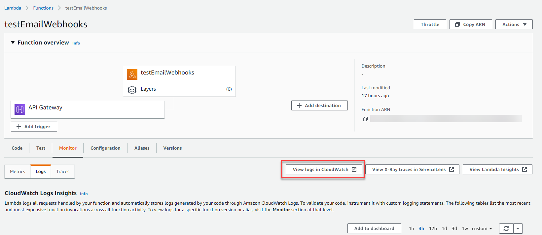Select 3h time range
The width and height of the screenshot is (542, 235).
pos(421,228)
